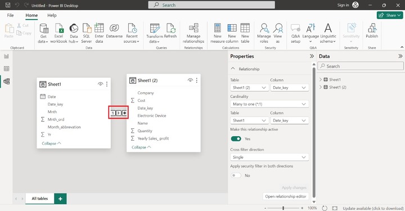
Task: Open the Dataverse connector
Action: click(x=114, y=31)
